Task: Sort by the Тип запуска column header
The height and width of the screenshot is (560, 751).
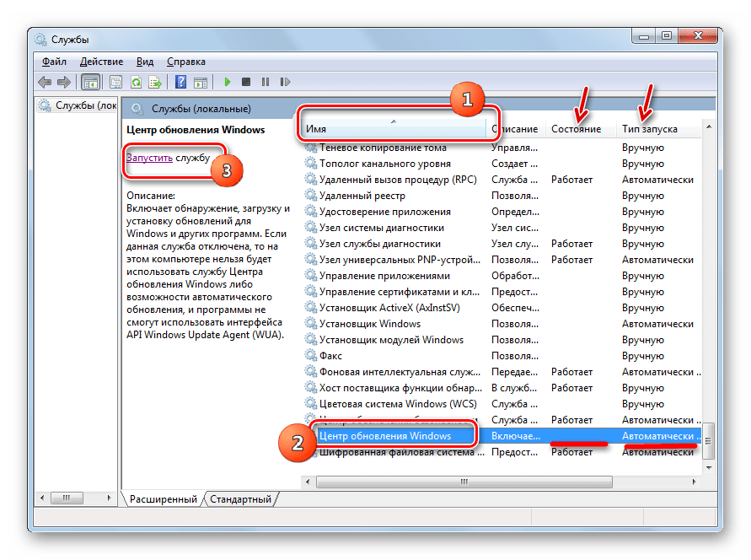Action: [649, 129]
